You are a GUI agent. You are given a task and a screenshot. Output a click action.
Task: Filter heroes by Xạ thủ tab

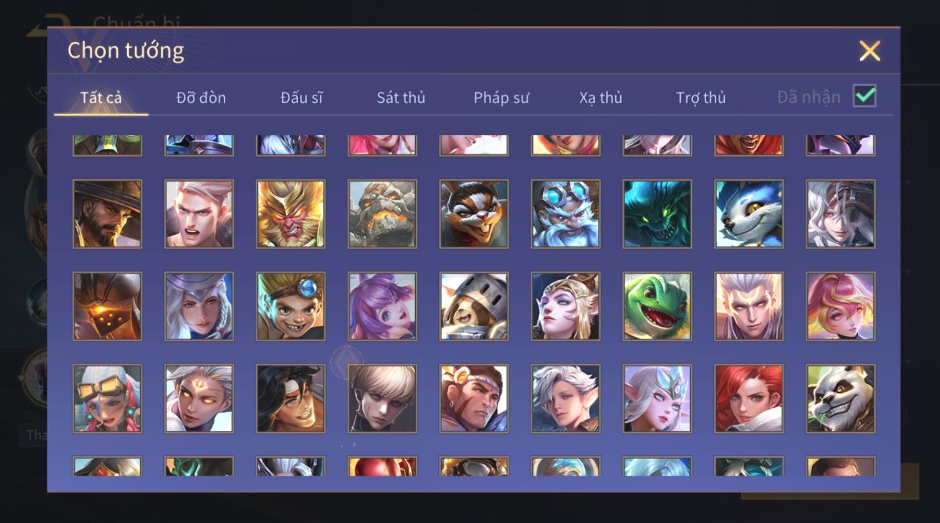point(601,98)
